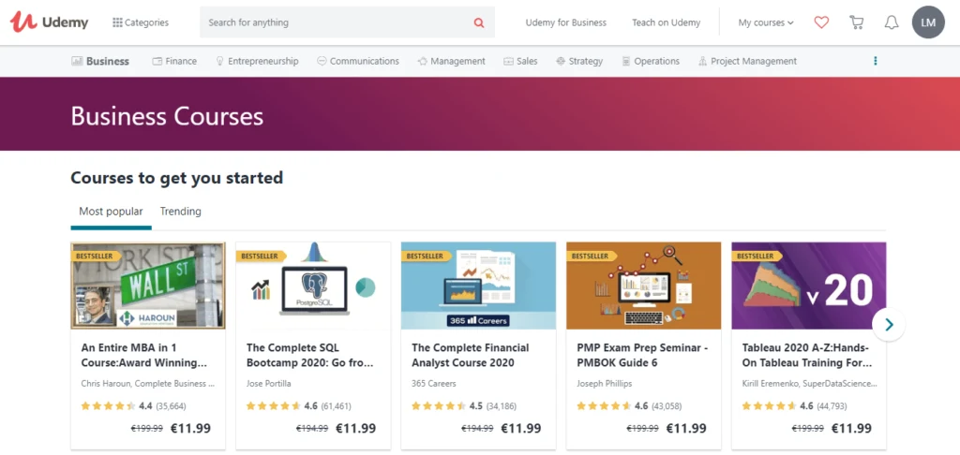
Task: Open the Udemy for Business link
Action: pyautogui.click(x=565, y=22)
